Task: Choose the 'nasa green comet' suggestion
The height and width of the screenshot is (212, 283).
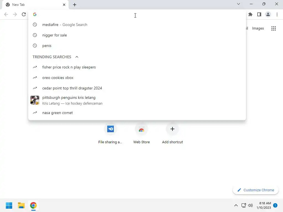Action: click(137, 113)
